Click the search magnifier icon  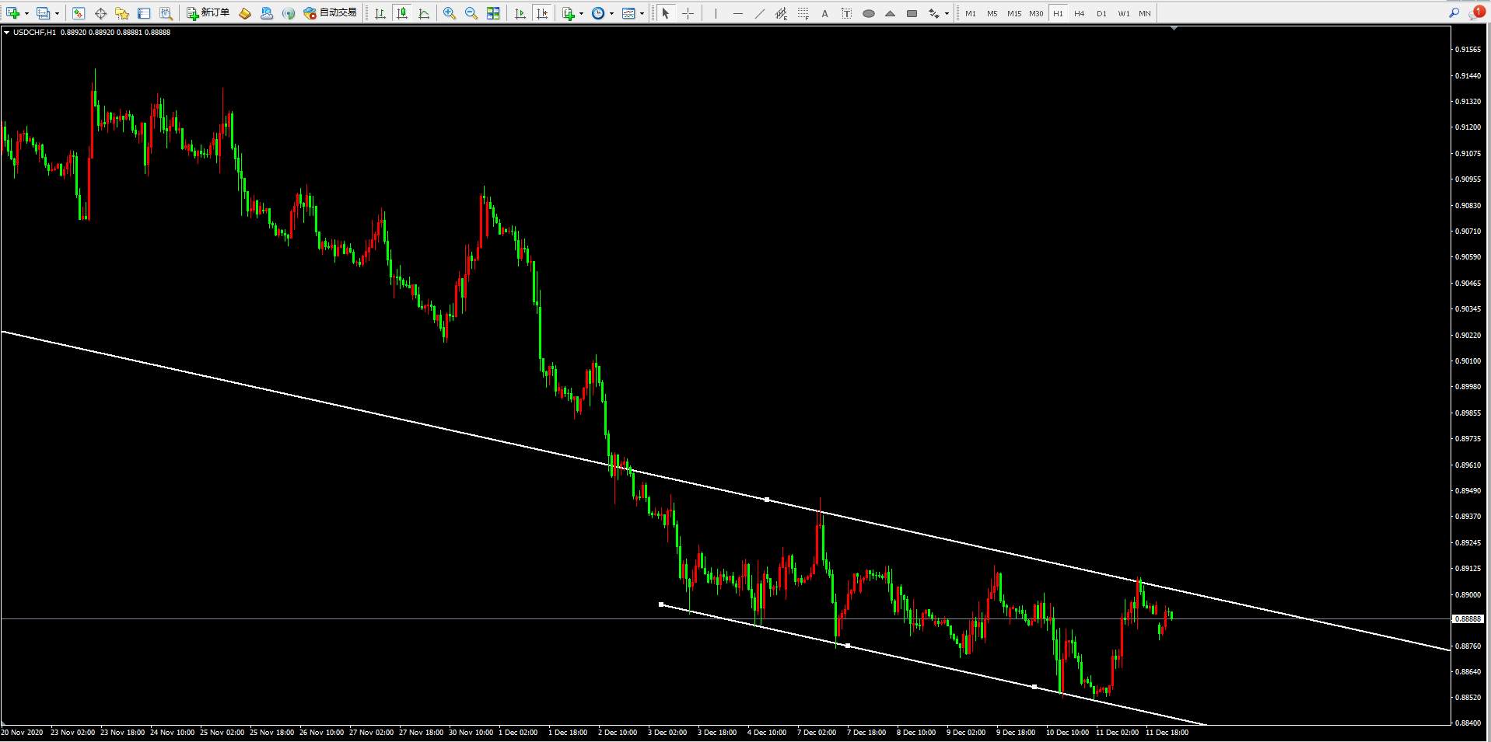[x=1454, y=12]
